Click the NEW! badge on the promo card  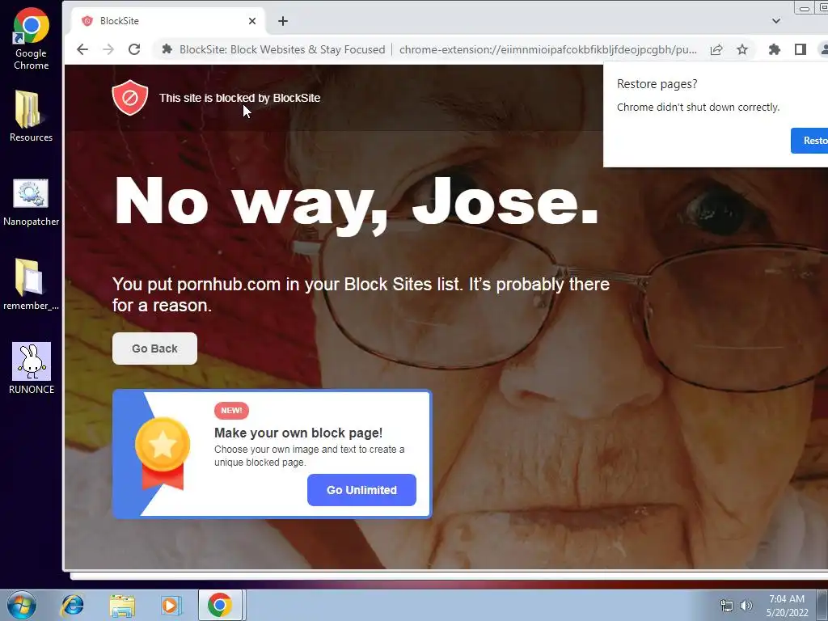point(231,410)
